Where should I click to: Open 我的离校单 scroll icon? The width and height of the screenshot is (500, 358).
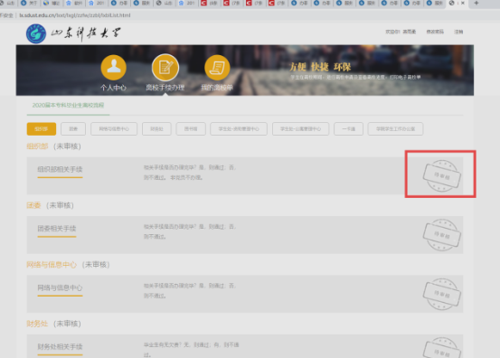[217, 67]
